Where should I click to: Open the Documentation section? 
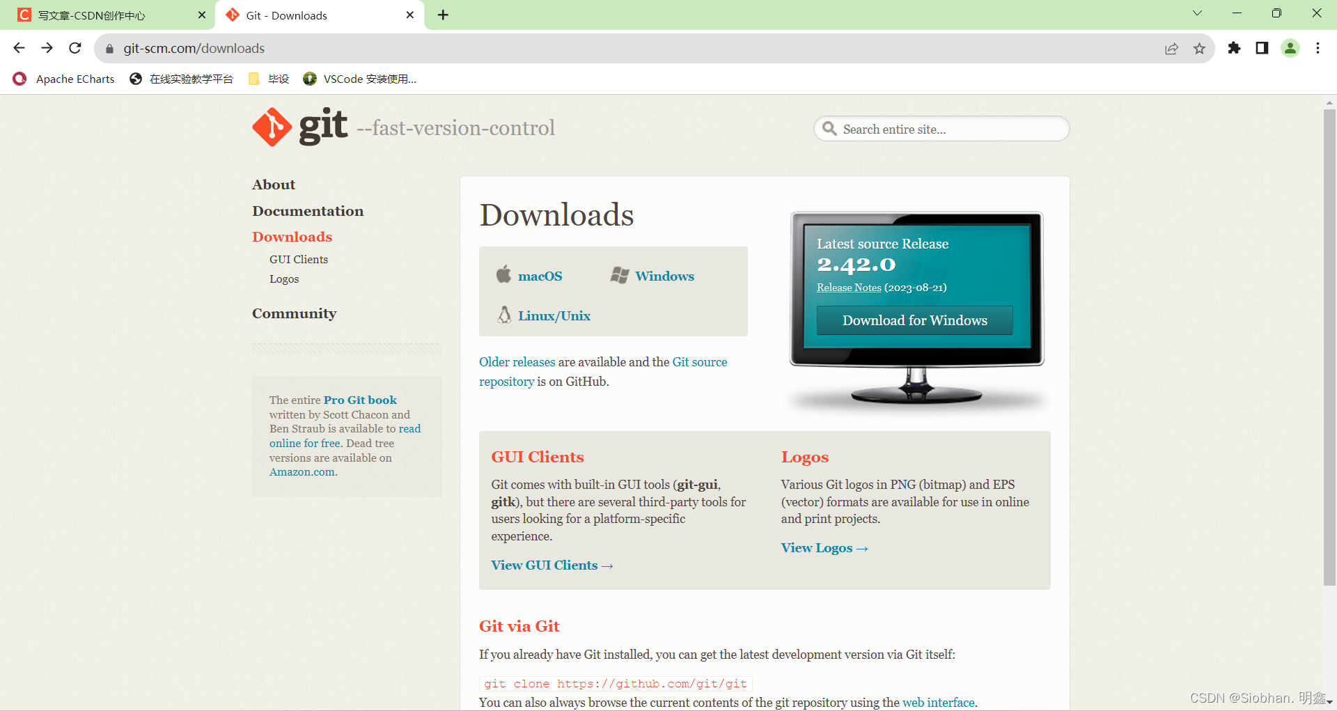[308, 211]
